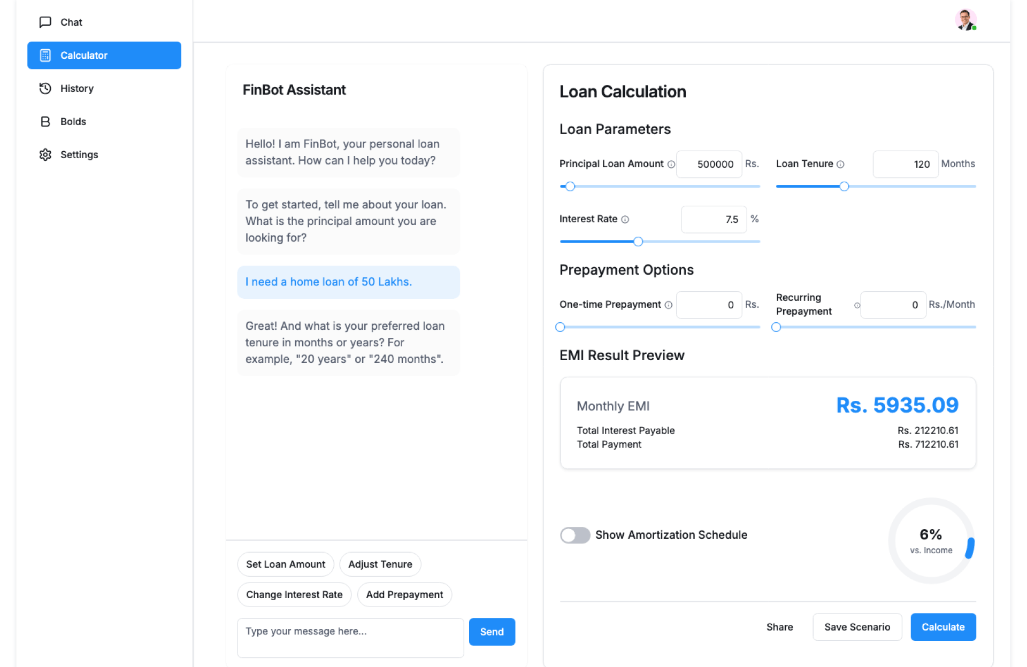Go to Settings in the sidebar
The height and width of the screenshot is (667, 1027).
pyautogui.click(x=79, y=154)
